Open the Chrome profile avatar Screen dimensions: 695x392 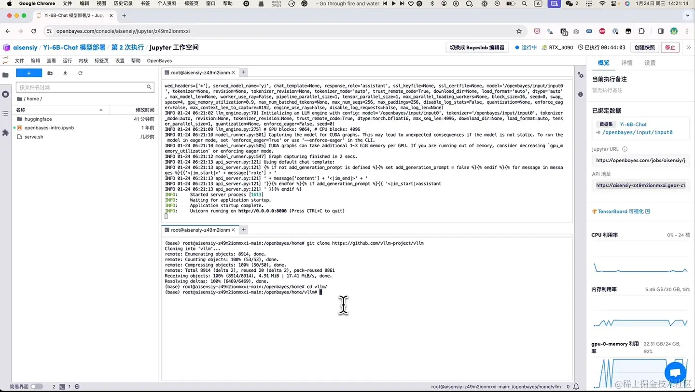[x=674, y=31]
